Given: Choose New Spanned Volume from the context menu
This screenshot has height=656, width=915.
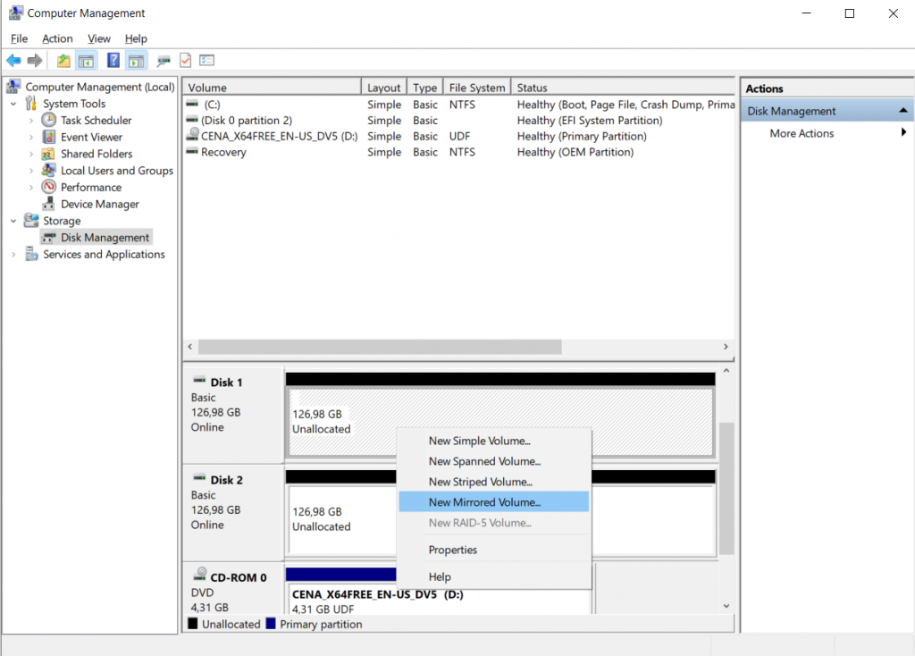Looking at the screenshot, I should click(493, 461).
